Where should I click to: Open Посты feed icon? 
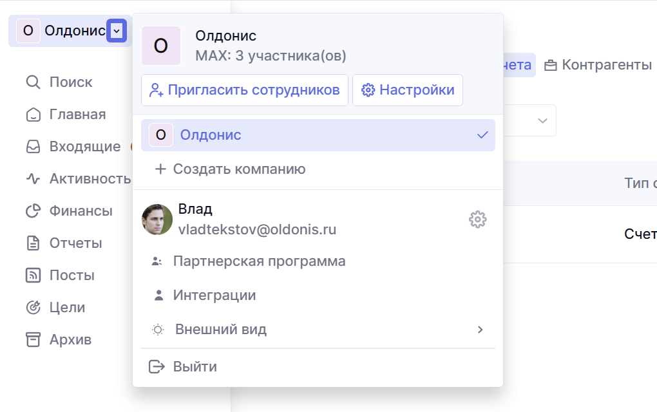tap(33, 276)
